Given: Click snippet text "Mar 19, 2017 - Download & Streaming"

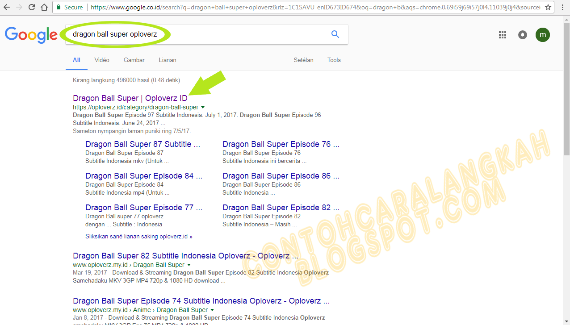Looking at the screenshot, I should tap(122, 273).
